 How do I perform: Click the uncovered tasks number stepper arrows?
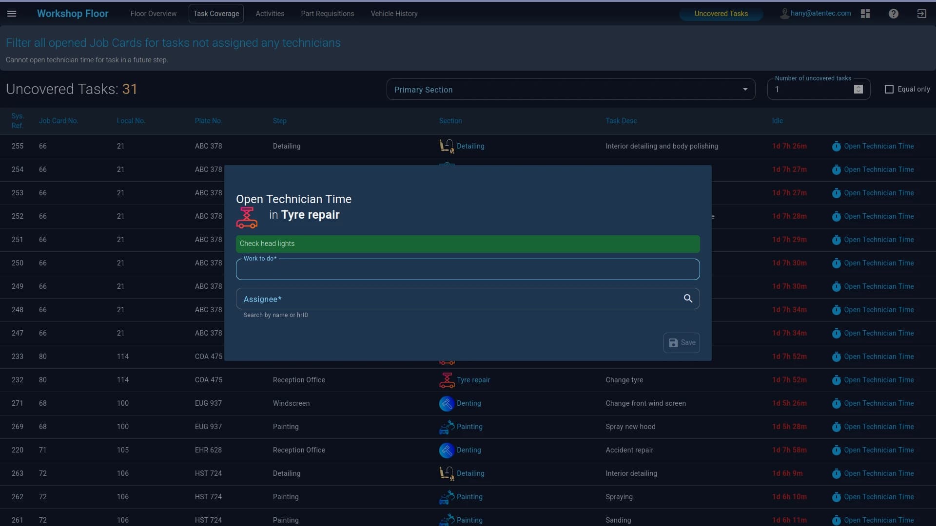tap(858, 89)
